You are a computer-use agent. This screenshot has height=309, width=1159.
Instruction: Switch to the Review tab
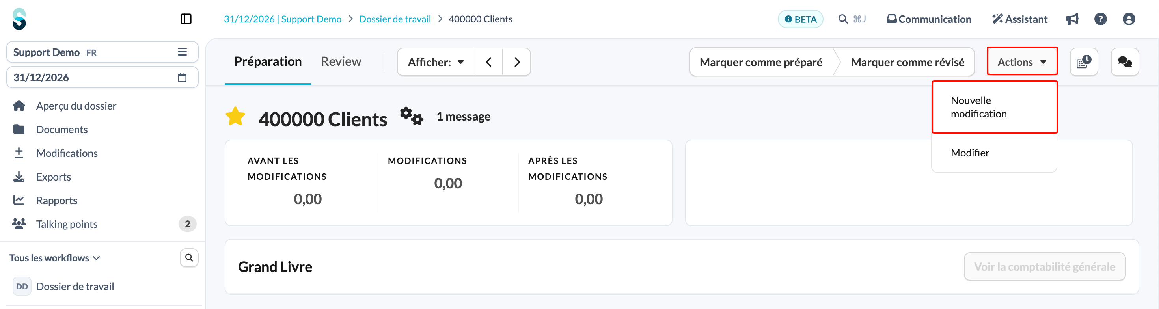click(x=341, y=61)
